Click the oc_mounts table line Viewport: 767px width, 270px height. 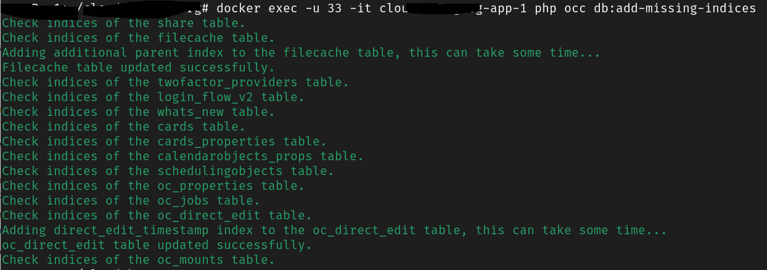tap(138, 260)
